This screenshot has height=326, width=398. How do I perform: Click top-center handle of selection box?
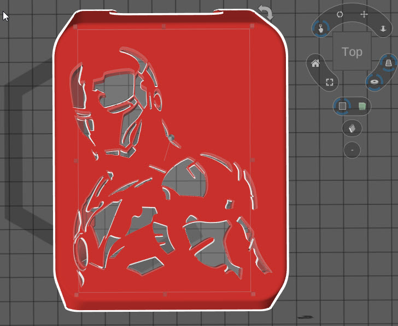coord(163,26)
